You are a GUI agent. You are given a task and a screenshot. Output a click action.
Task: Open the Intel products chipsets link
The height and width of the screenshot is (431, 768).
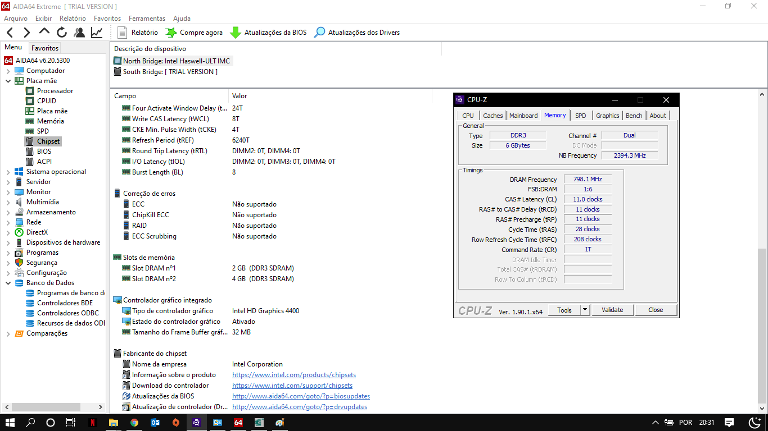pyautogui.click(x=294, y=375)
